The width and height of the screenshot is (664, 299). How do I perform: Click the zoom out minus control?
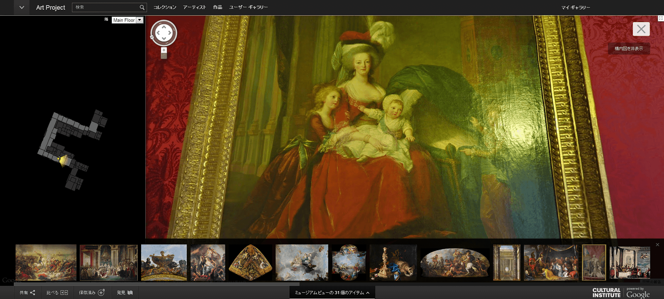tap(164, 56)
